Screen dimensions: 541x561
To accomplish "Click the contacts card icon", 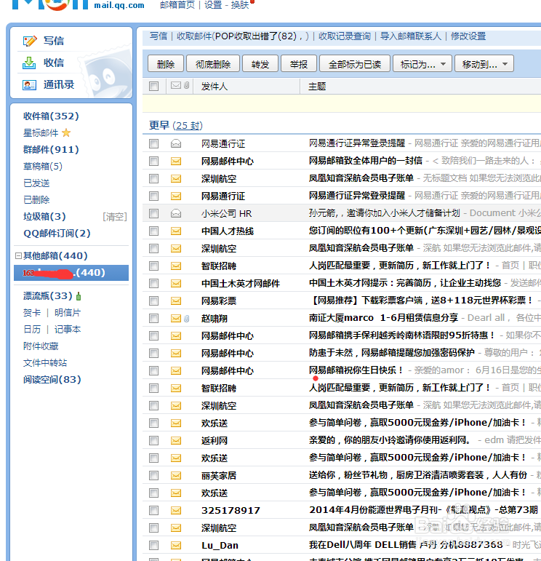I will coord(29,85).
